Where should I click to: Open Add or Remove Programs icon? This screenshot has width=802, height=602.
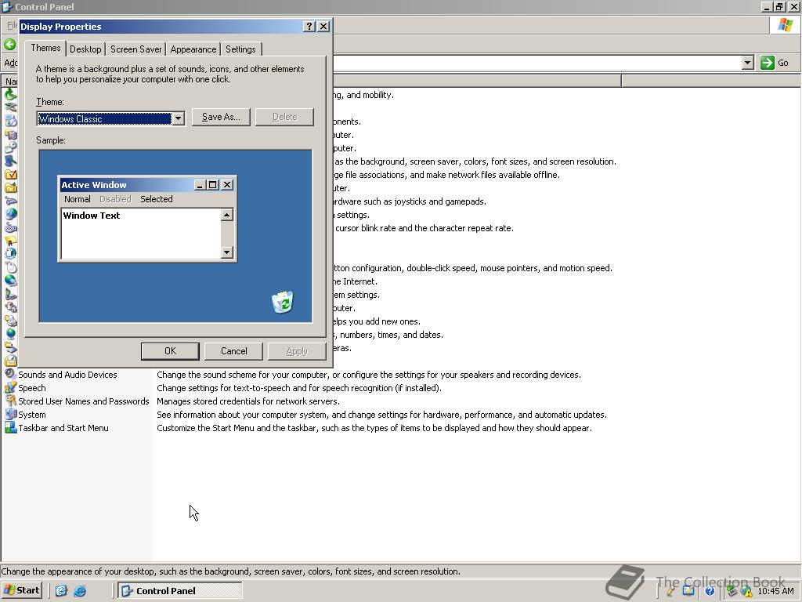[10, 121]
